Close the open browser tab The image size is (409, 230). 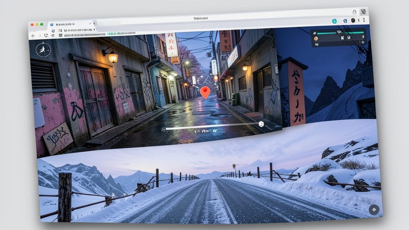click(91, 24)
